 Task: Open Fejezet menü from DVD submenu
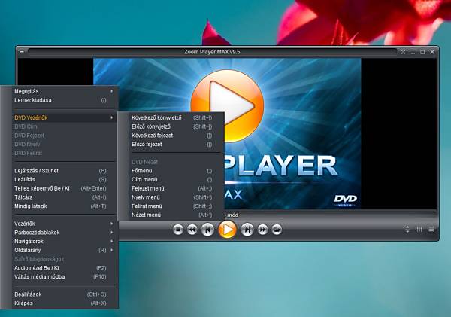click(x=175, y=188)
